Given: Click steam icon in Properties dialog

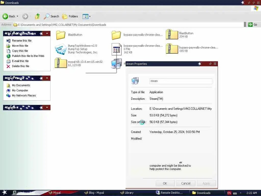Looking at the screenshot, I should (x=135, y=81).
